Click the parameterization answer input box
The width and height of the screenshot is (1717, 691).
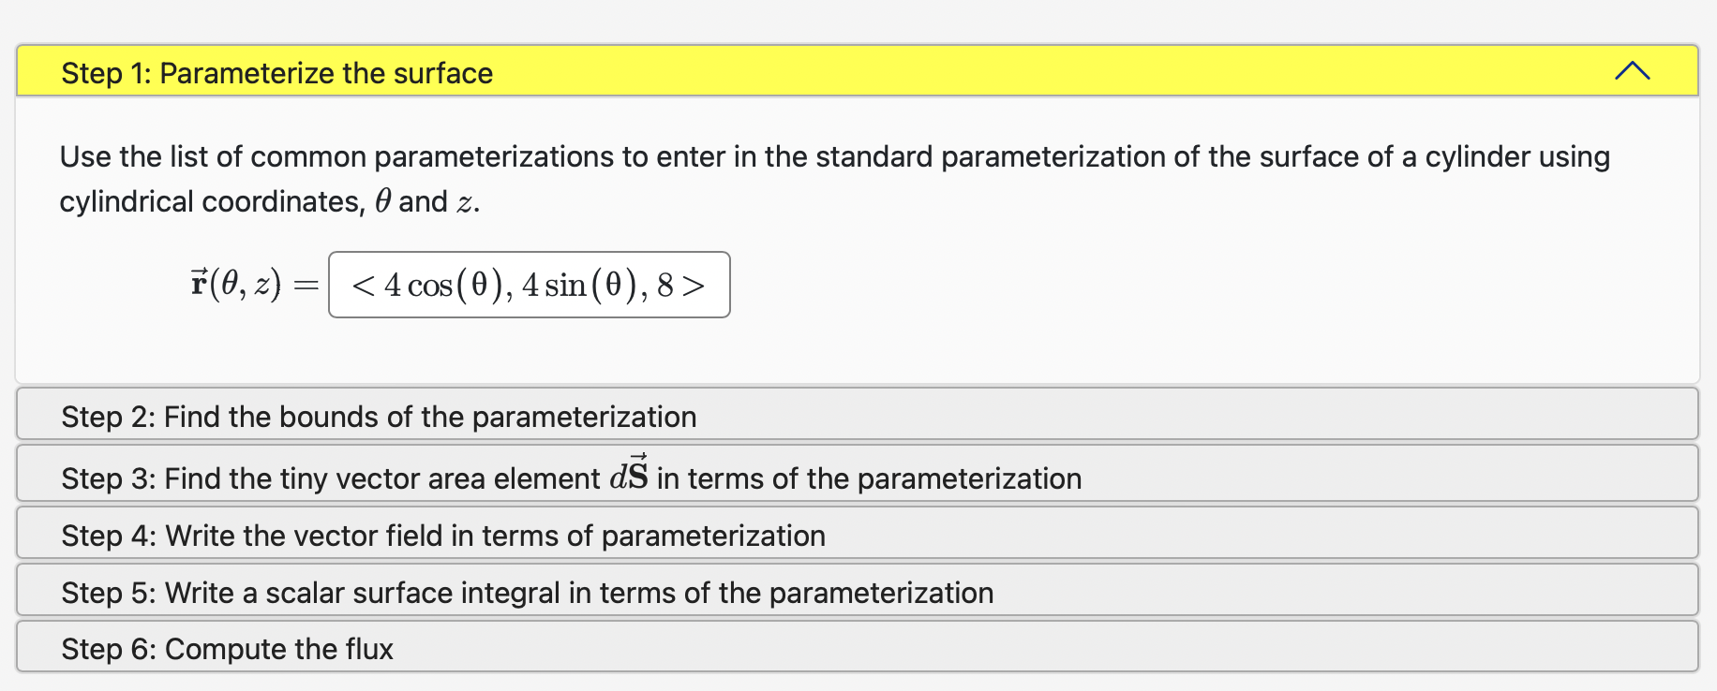[529, 285]
